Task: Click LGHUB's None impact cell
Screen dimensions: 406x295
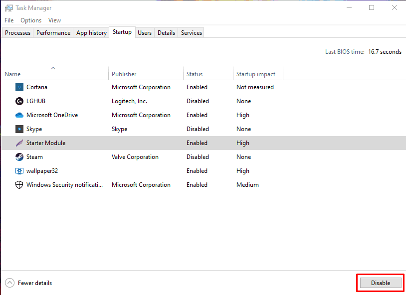Action: point(244,101)
